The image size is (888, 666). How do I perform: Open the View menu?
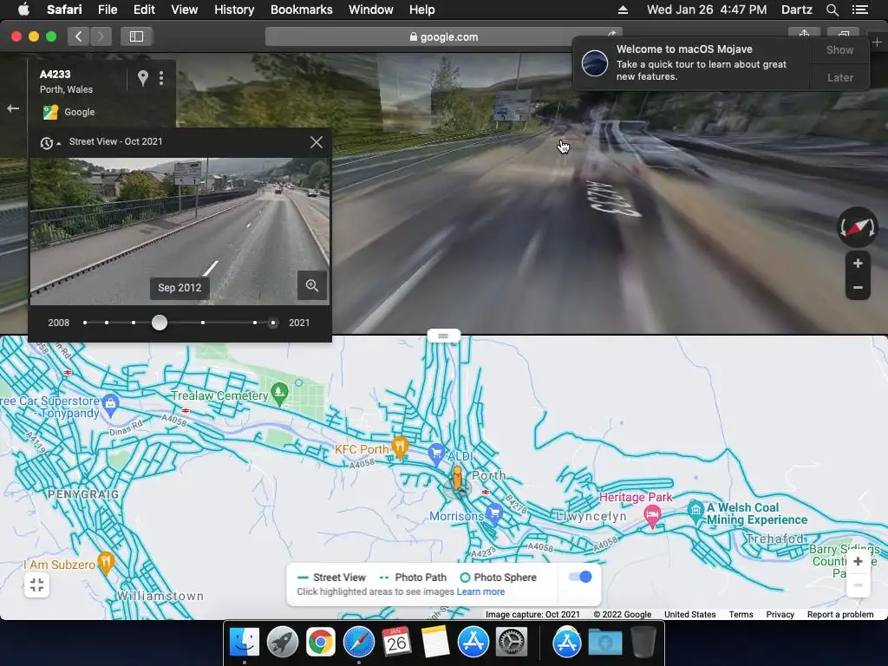[x=185, y=10]
